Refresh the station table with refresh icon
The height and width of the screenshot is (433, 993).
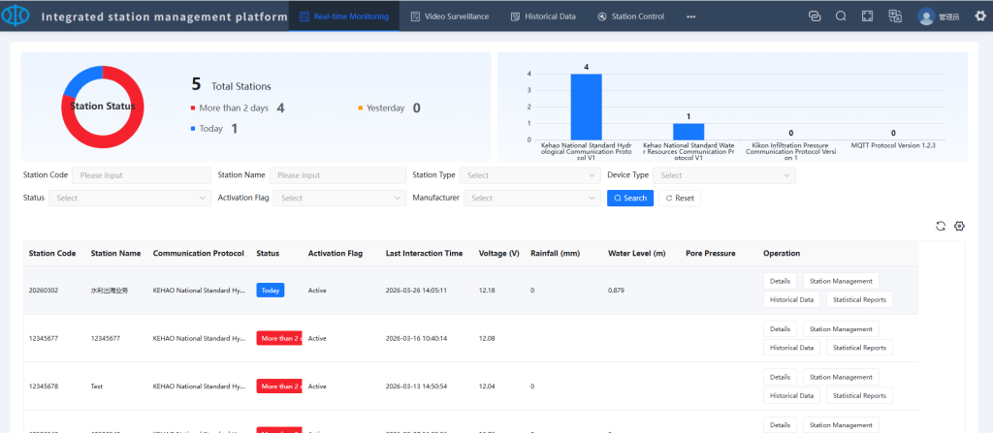(x=940, y=226)
